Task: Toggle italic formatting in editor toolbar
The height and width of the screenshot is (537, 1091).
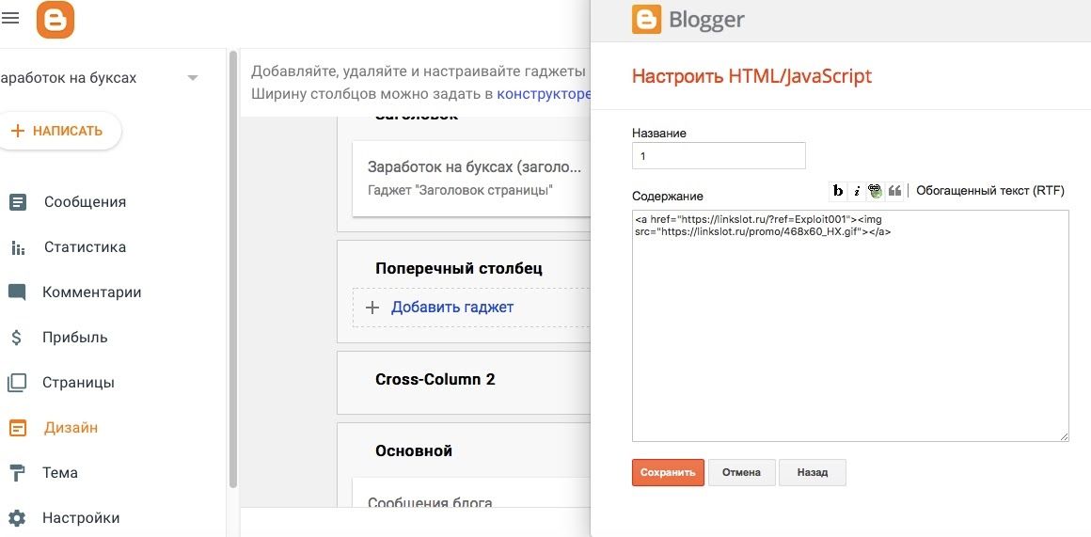Action: pyautogui.click(x=857, y=191)
